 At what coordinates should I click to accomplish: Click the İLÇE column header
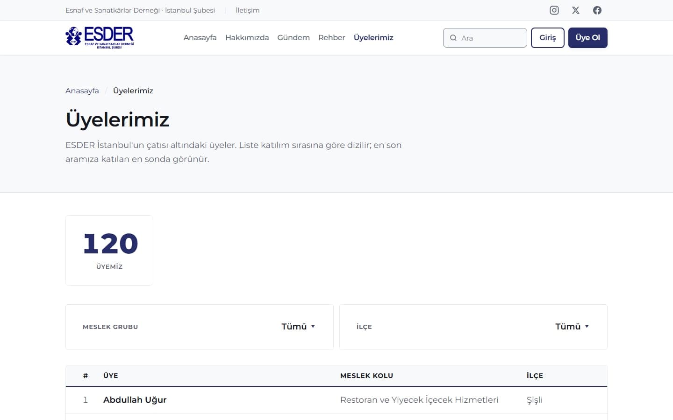pyautogui.click(x=535, y=376)
